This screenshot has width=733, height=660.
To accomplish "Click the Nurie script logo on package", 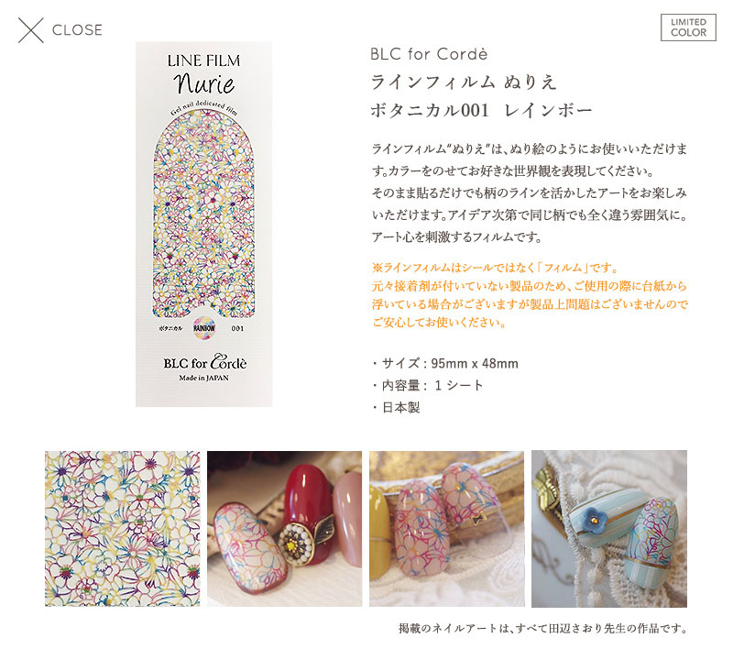I will tap(203, 83).
